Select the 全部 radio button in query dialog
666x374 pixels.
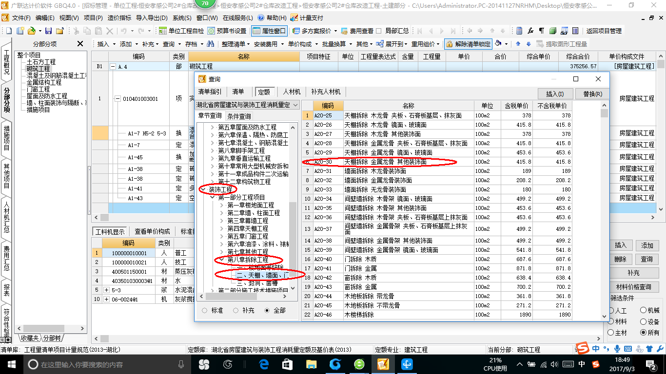pyautogui.click(x=267, y=310)
